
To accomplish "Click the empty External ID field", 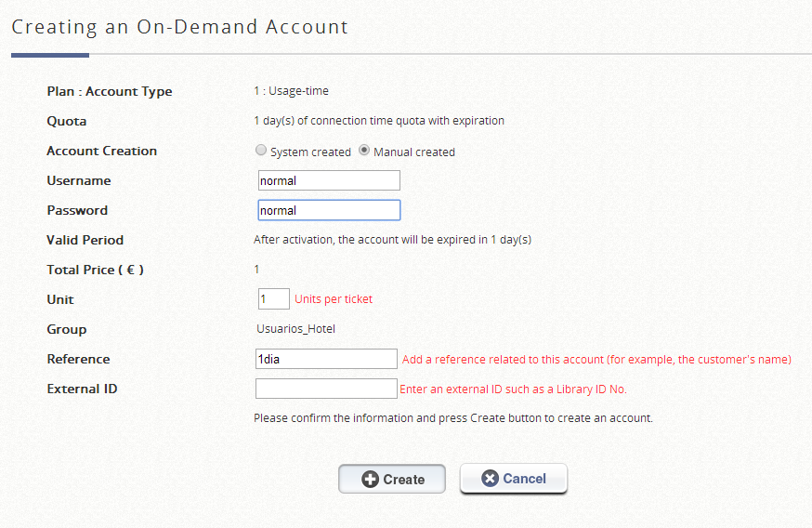I will click(327, 389).
